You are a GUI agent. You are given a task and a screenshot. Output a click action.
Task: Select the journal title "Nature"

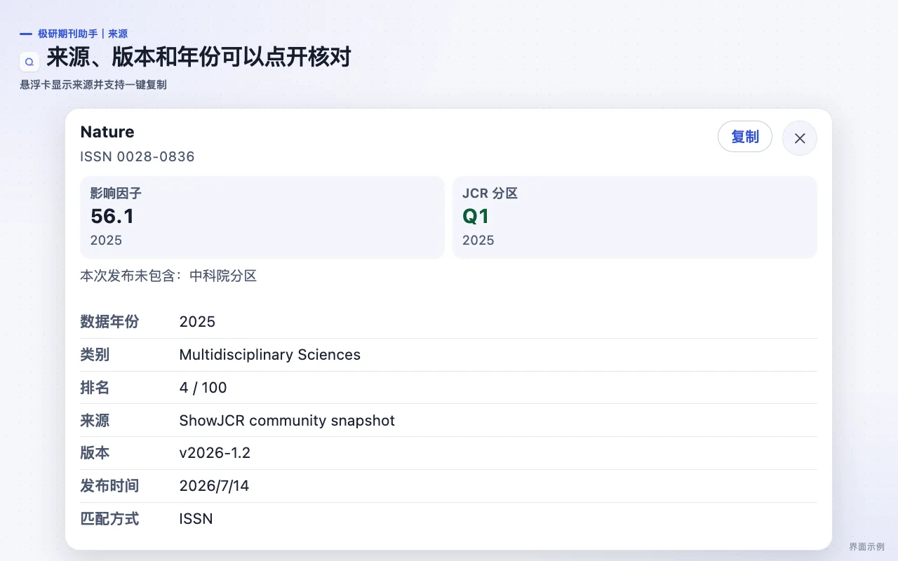(x=107, y=132)
